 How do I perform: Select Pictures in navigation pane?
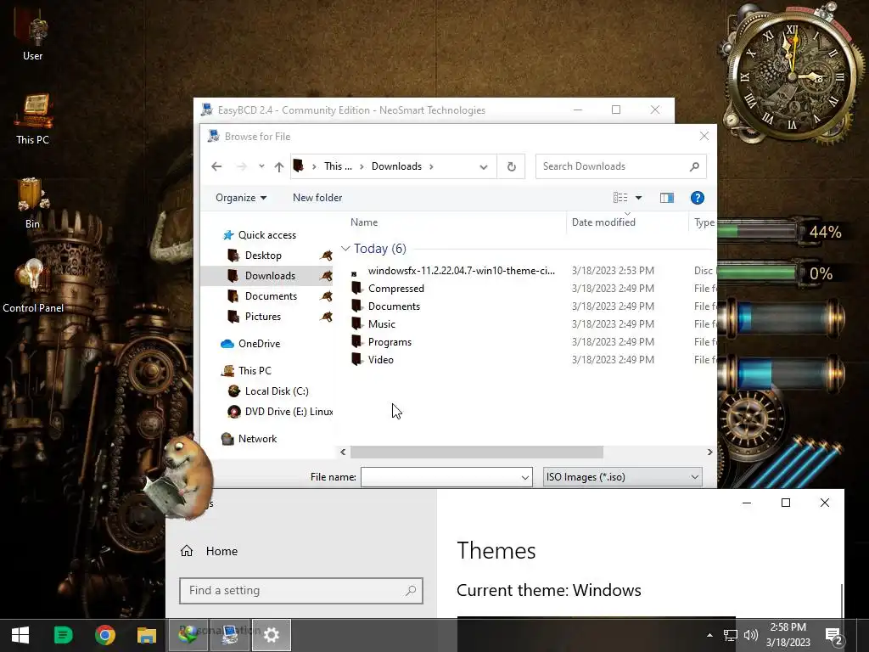(x=263, y=317)
